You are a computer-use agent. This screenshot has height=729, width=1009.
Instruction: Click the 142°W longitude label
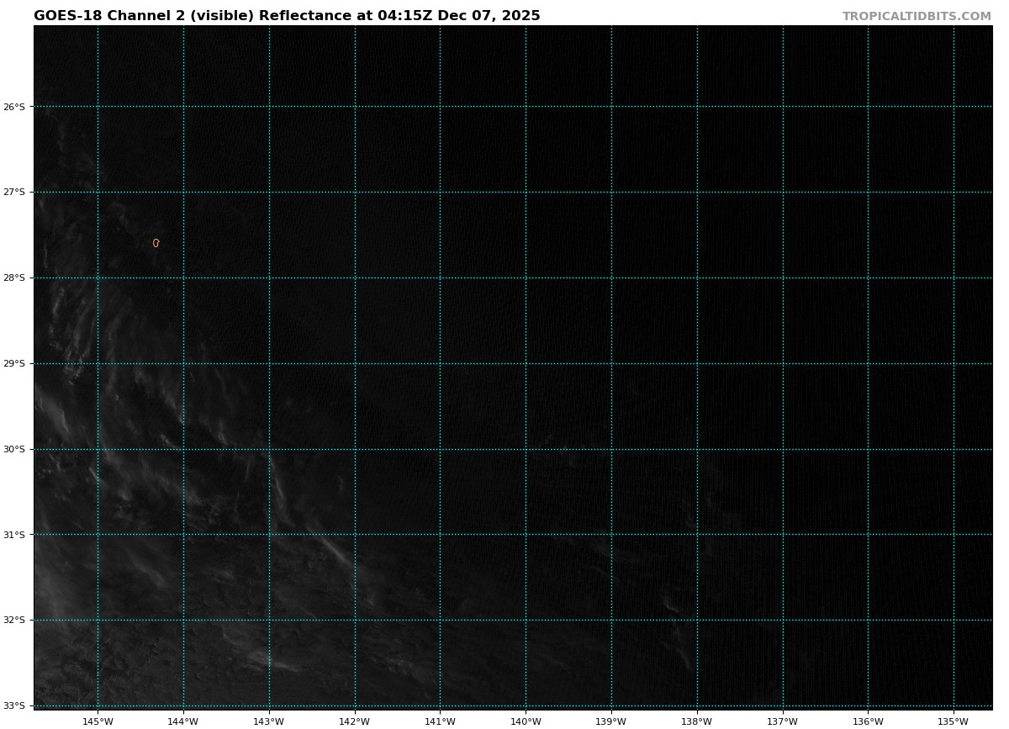coord(355,721)
